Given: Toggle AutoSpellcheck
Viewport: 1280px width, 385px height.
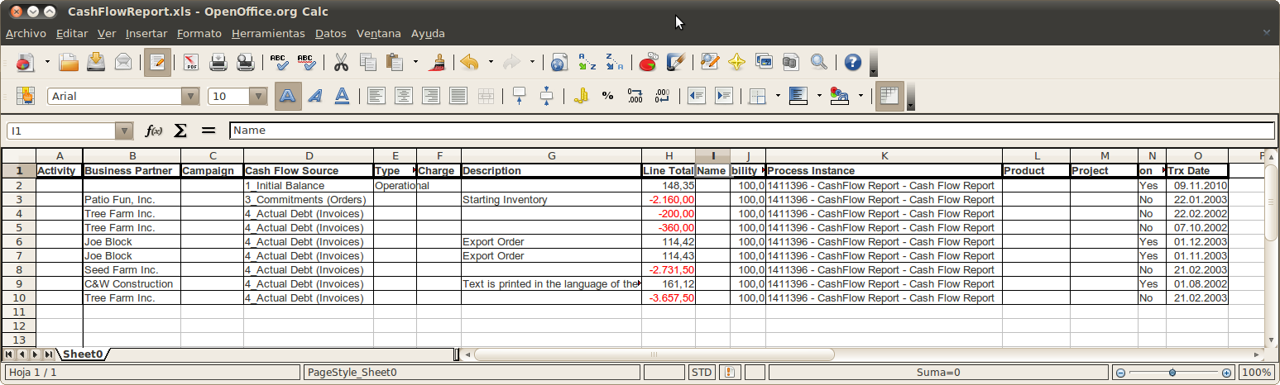Looking at the screenshot, I should point(306,62).
